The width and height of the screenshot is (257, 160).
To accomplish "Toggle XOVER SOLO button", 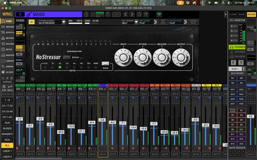I will tap(193, 22).
